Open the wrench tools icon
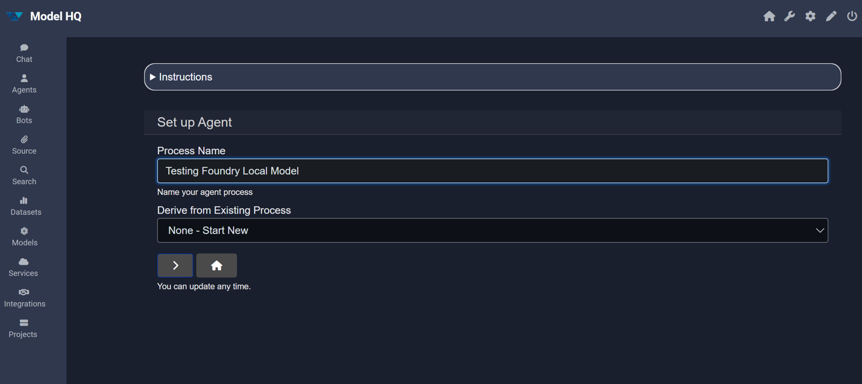This screenshot has width=862, height=384. [790, 16]
